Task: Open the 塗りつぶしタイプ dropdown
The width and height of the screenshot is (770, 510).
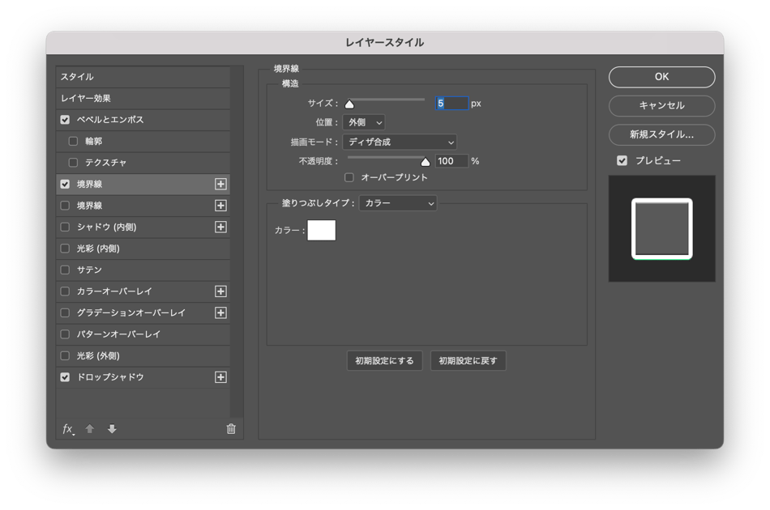Action: click(398, 203)
